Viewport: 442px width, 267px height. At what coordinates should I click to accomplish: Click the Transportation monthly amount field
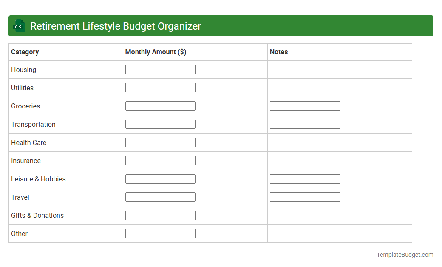pyautogui.click(x=160, y=124)
